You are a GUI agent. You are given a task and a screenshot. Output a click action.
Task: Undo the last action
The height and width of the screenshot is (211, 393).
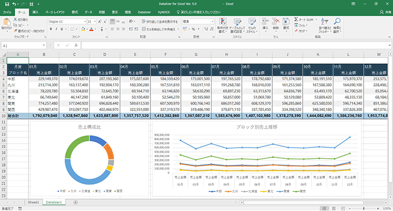coord(14,4)
